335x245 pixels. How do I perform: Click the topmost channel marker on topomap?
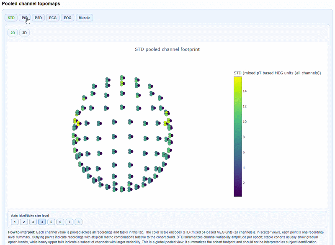(x=122, y=77)
